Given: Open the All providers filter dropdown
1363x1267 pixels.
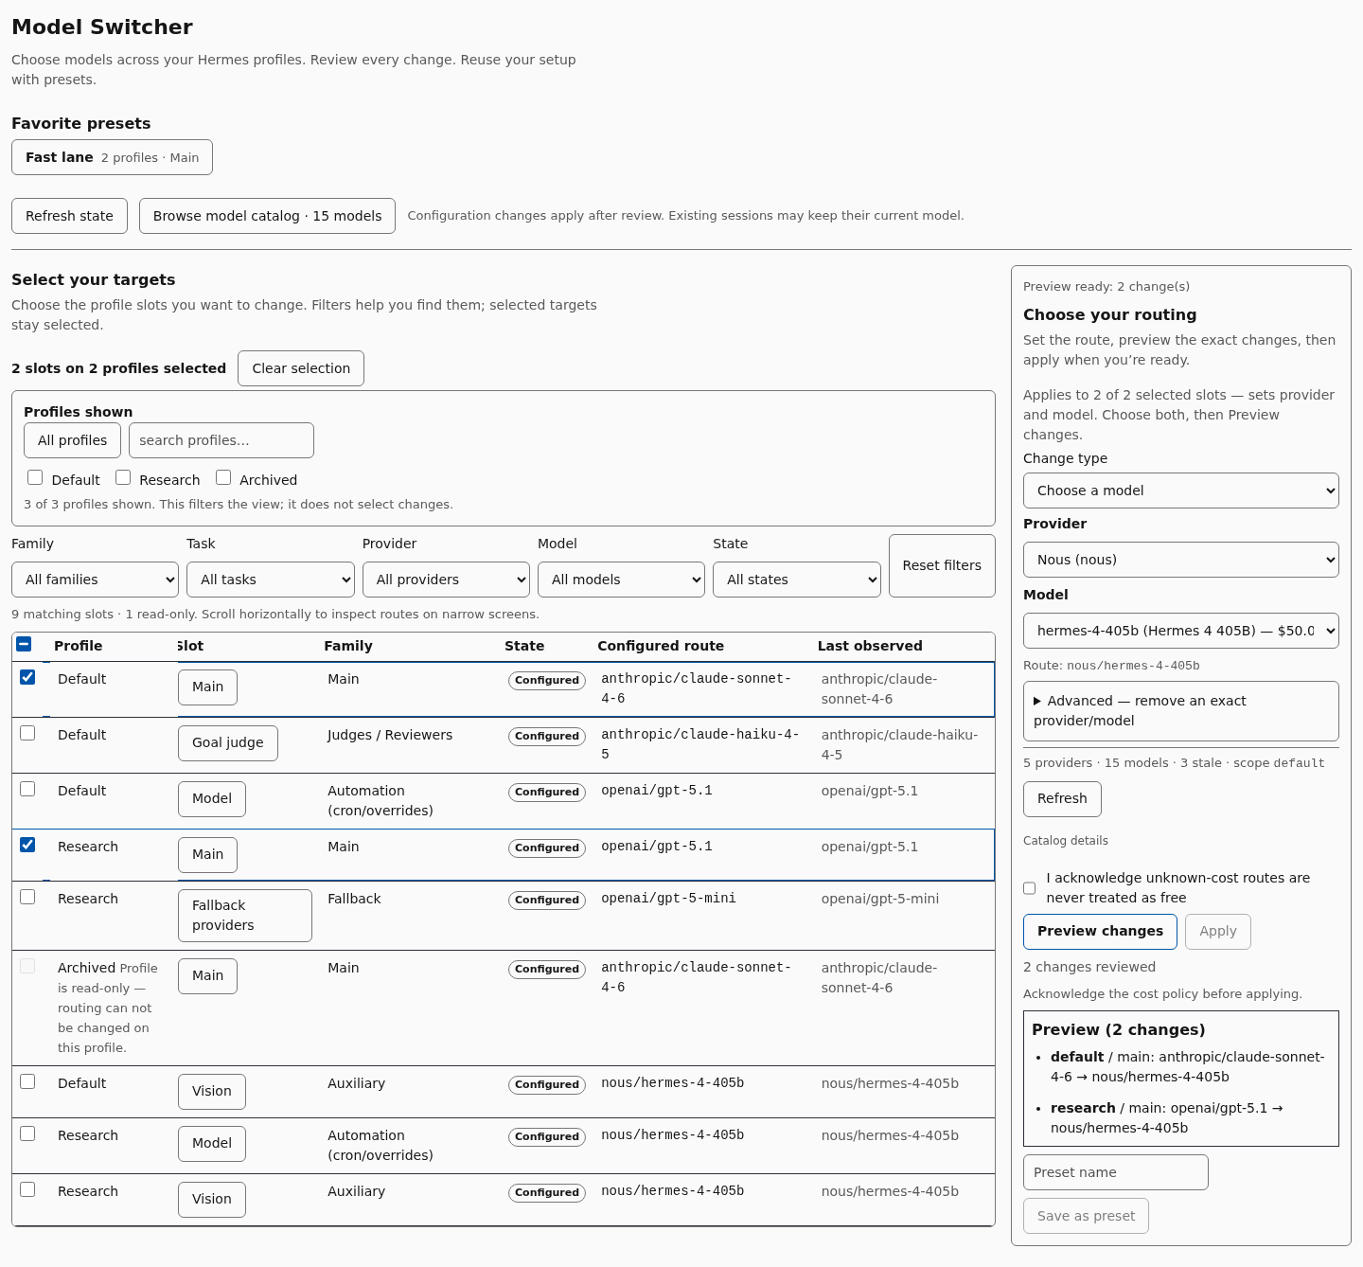Looking at the screenshot, I should 446,580.
